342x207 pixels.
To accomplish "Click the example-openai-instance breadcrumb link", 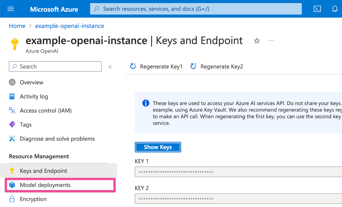I will [x=69, y=26].
